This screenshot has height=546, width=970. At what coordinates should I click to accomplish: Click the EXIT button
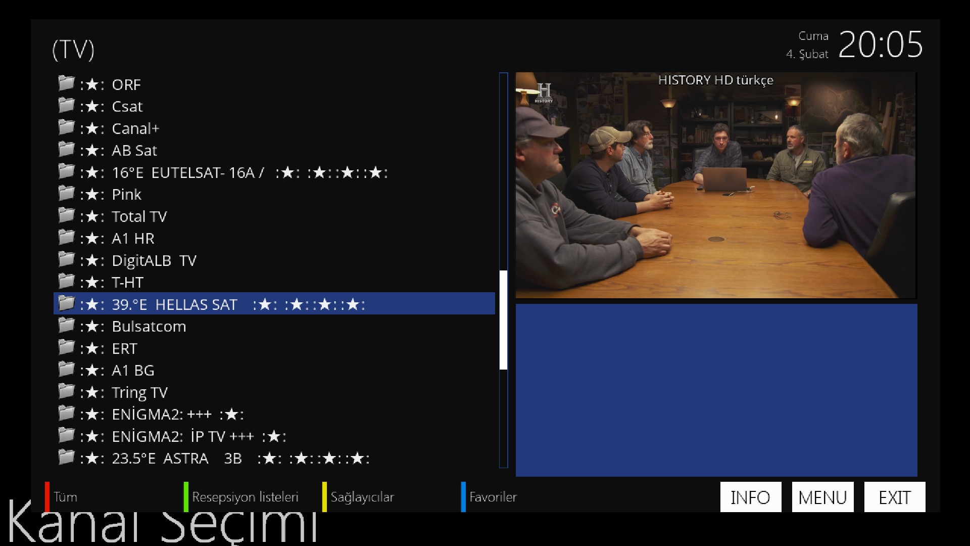tap(895, 497)
